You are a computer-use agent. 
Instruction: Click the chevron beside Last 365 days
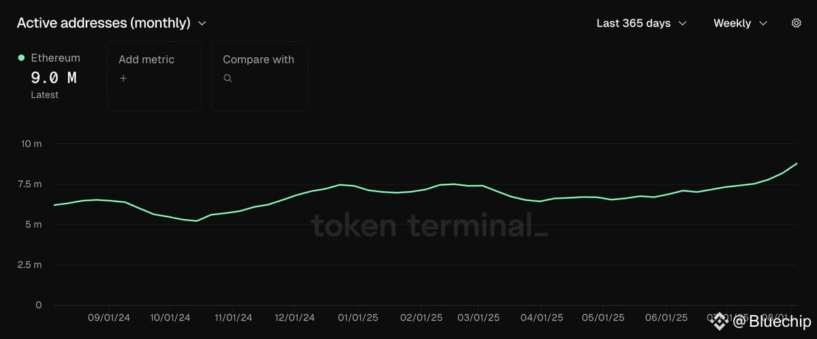682,23
